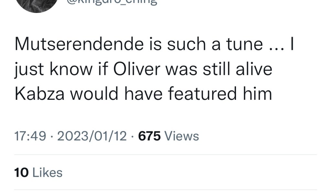Image resolution: width=331 pixels, height=194 pixels.
Task: Show who liked via Likes label
Action: click(x=48, y=173)
